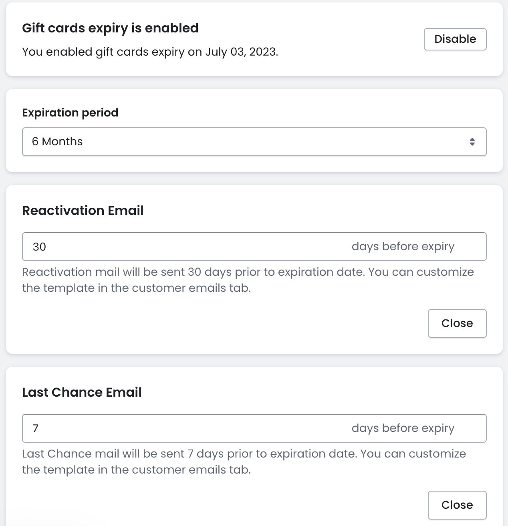508x526 pixels.
Task: Click "days before expiry" suffix in the Reactivation field
Action: coord(403,247)
